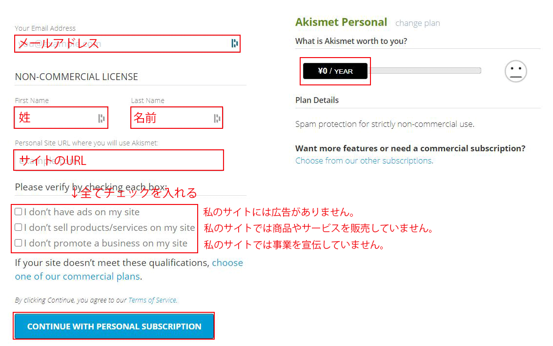
Task: Click the password manager icon in email field
Action: click(x=235, y=43)
